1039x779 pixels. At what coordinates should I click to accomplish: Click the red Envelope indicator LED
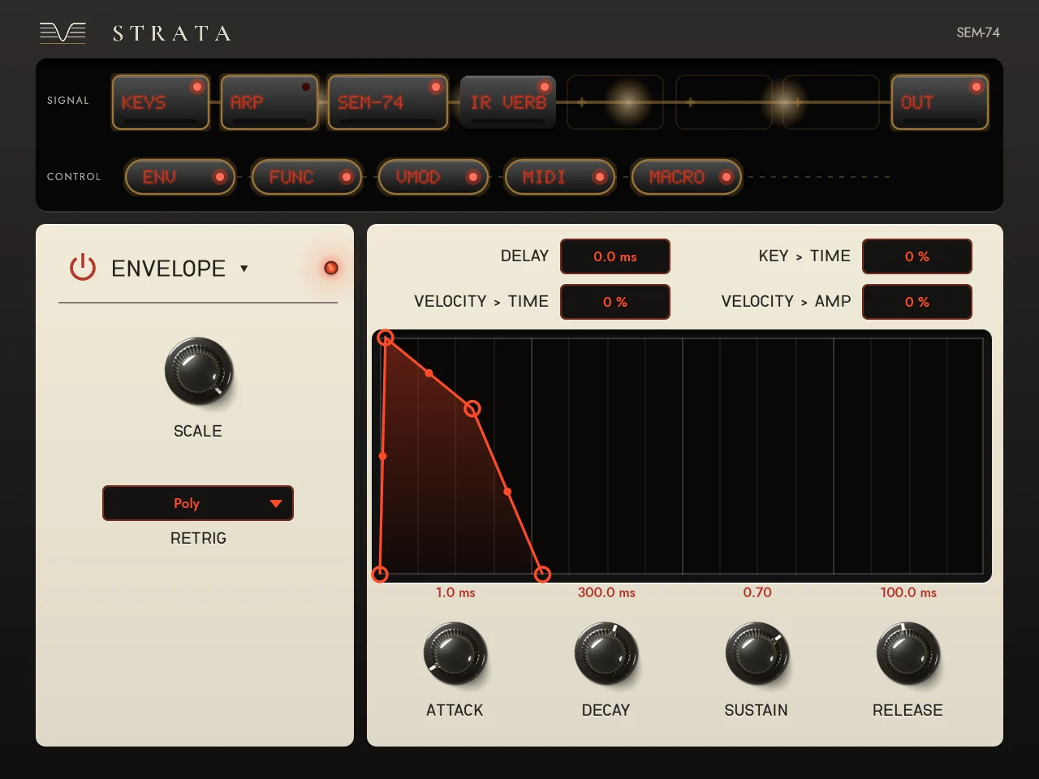pos(331,268)
